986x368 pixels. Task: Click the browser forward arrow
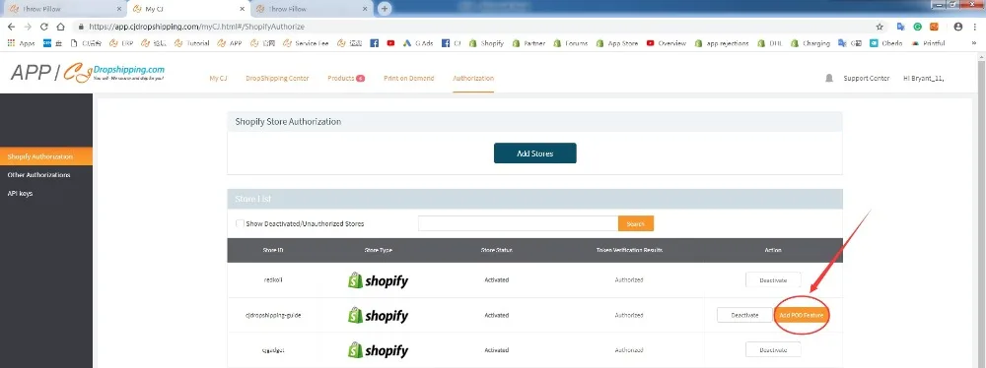click(28, 27)
